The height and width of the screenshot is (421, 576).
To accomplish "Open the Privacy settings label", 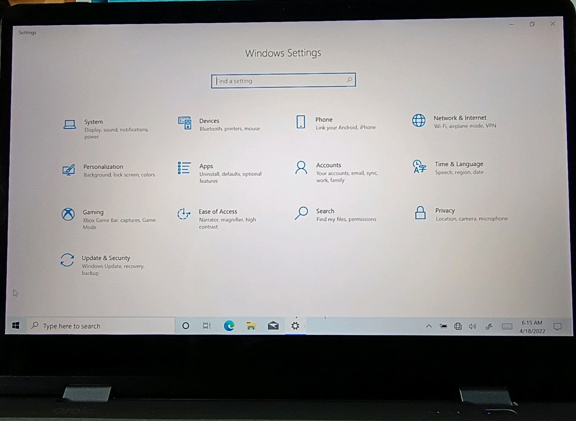I will point(445,210).
